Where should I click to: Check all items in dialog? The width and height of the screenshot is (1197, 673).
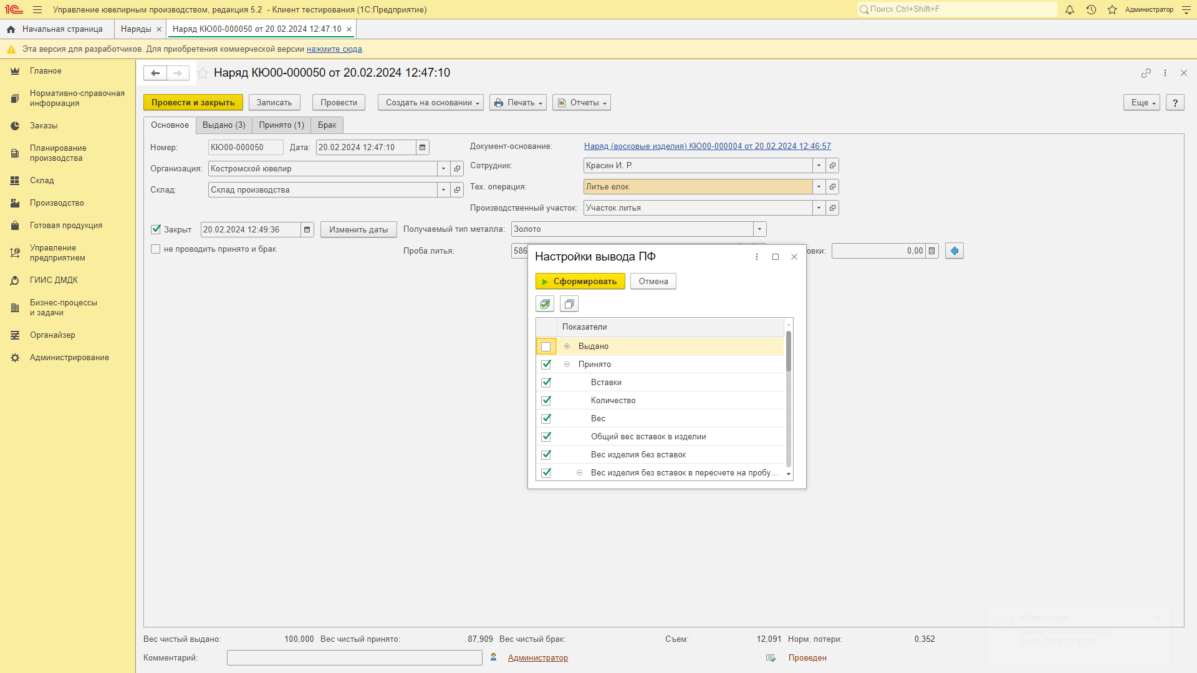pyautogui.click(x=545, y=304)
